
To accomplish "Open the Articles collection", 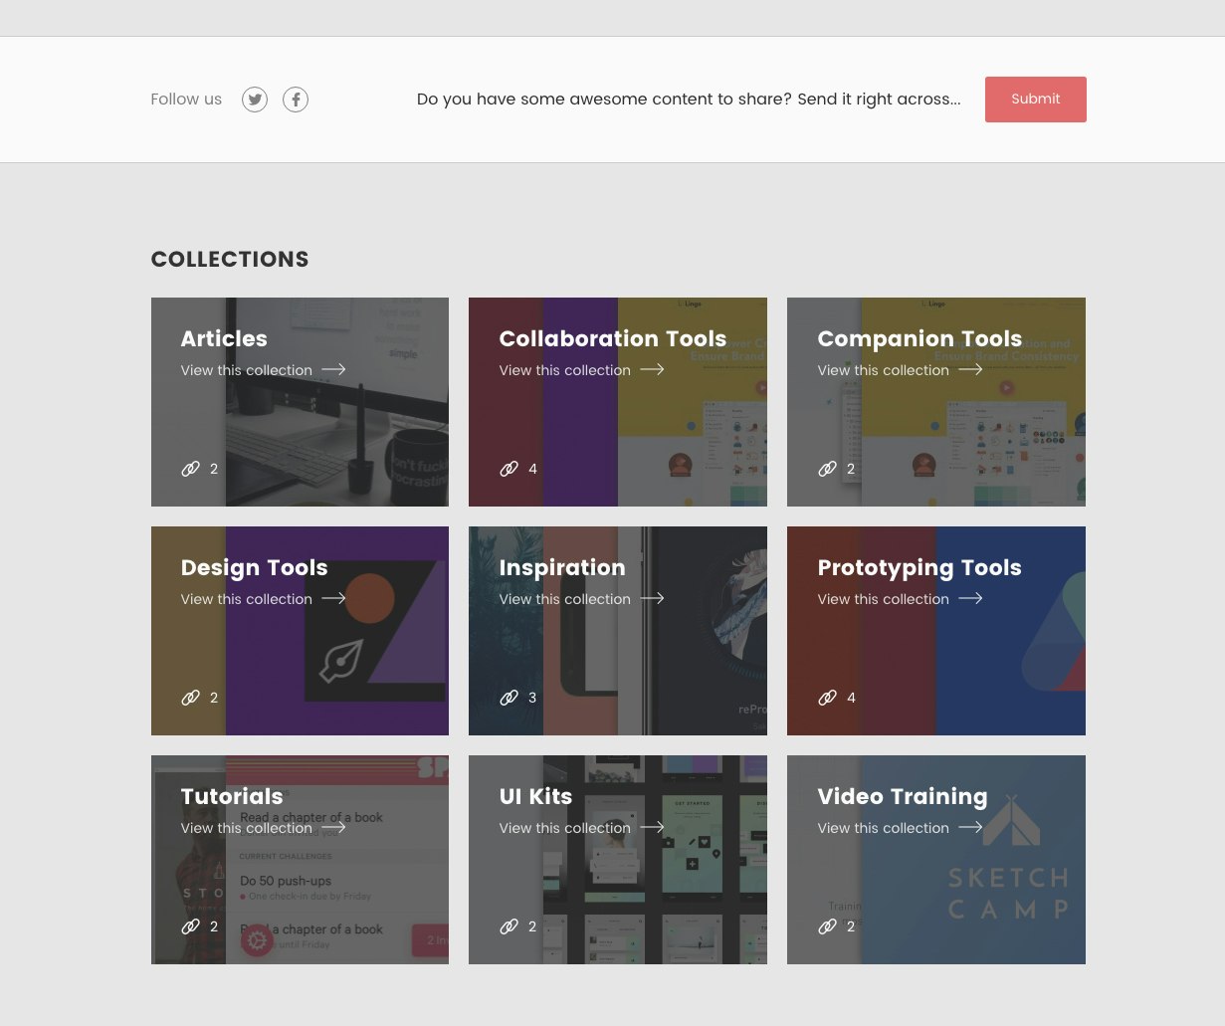I will tap(246, 370).
